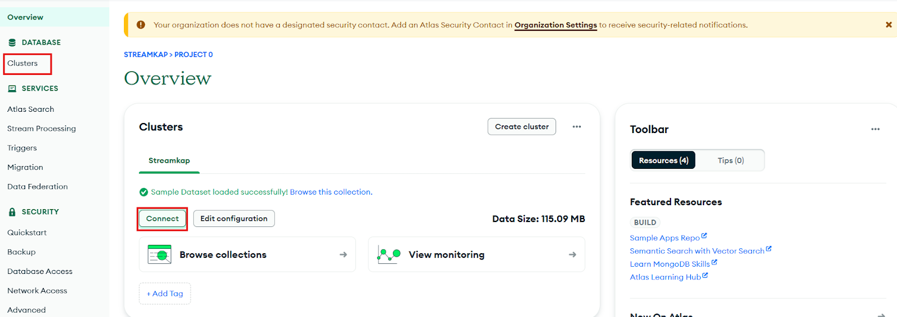Click the Add Tag button
897x317 pixels.
tap(165, 294)
